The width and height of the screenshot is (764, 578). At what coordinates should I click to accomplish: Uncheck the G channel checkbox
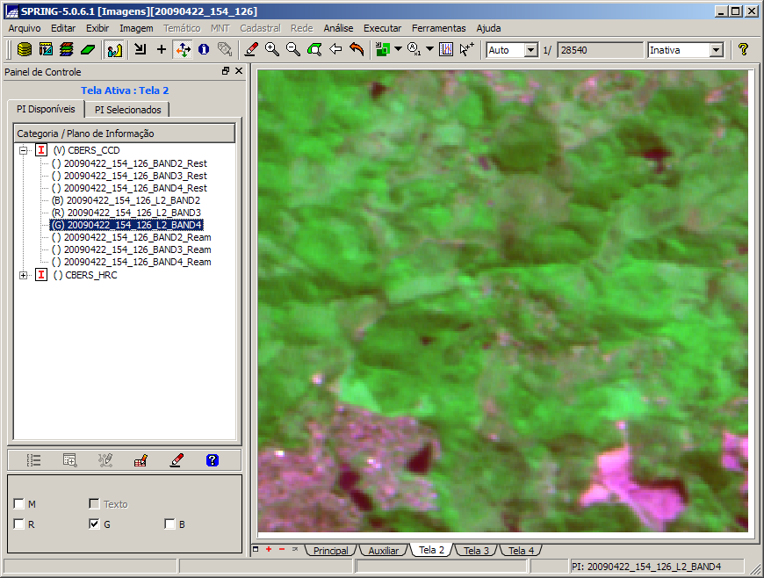pyautogui.click(x=94, y=524)
